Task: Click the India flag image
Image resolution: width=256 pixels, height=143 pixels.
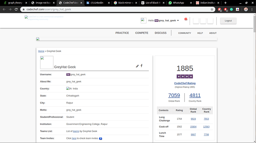Action: [x=69, y=89]
